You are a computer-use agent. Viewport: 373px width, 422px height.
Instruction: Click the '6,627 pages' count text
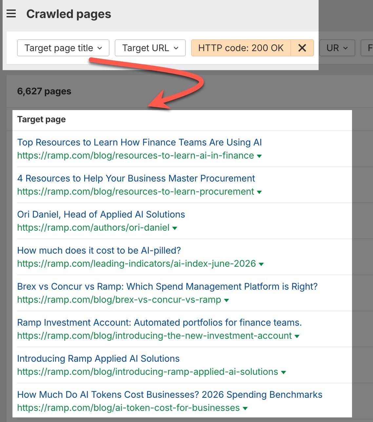44,91
